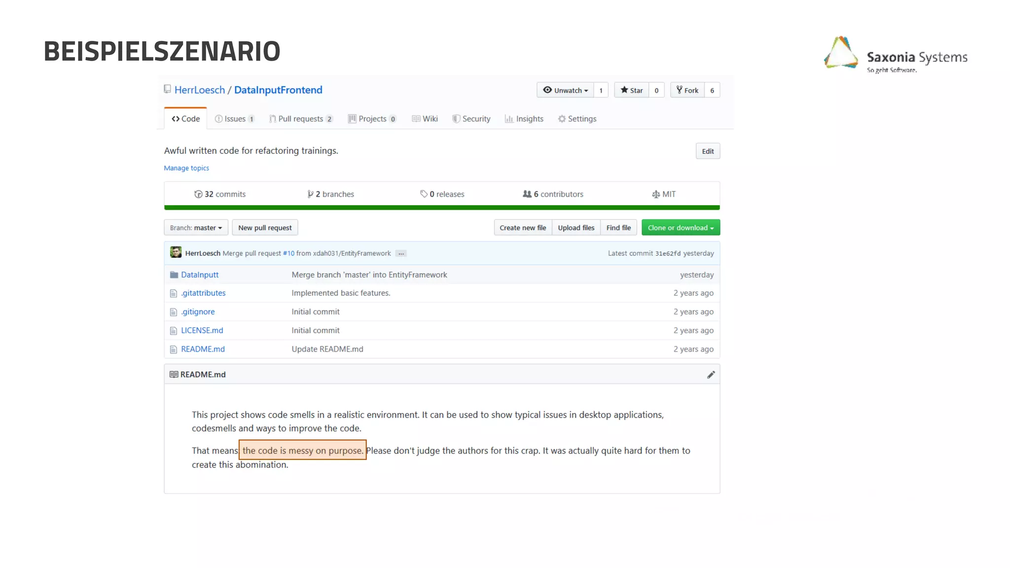Switch to the Pull requests tab

click(300, 119)
